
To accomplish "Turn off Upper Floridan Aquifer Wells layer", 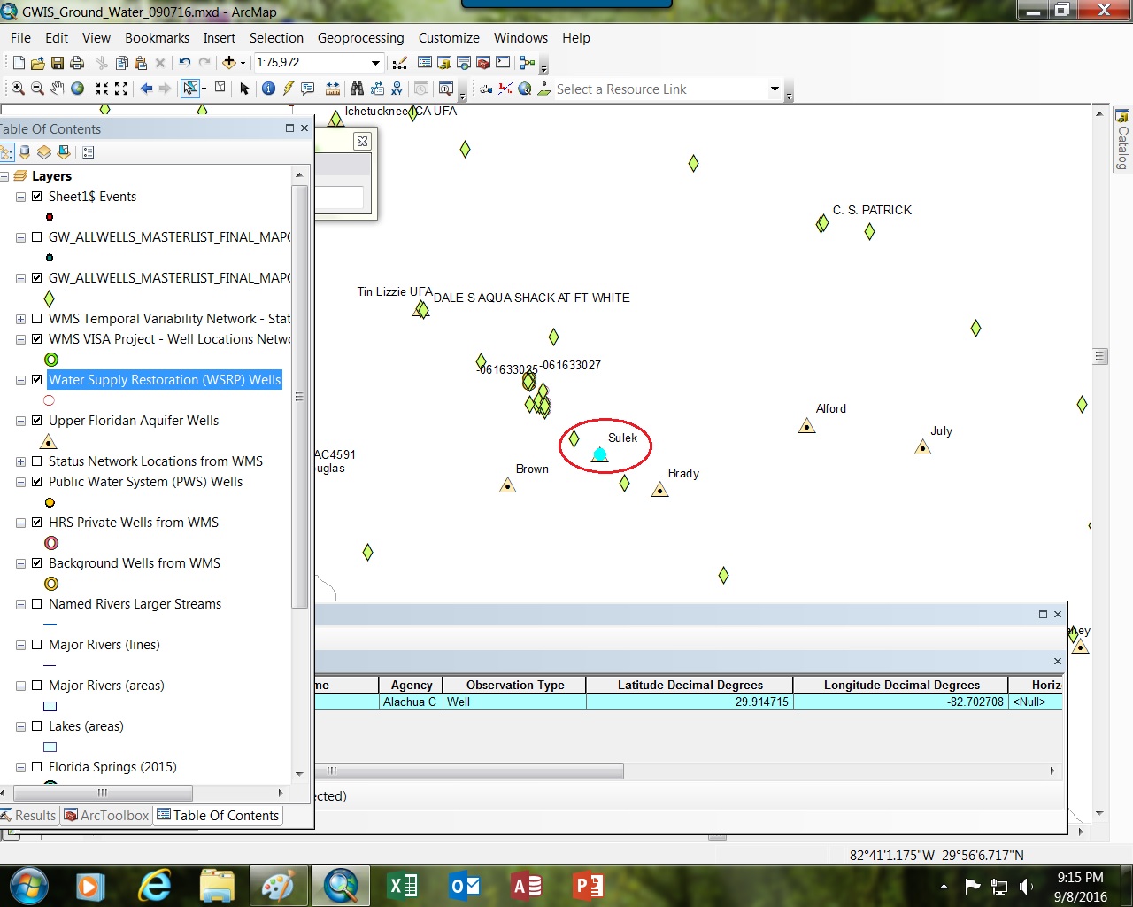I will pyautogui.click(x=37, y=421).
